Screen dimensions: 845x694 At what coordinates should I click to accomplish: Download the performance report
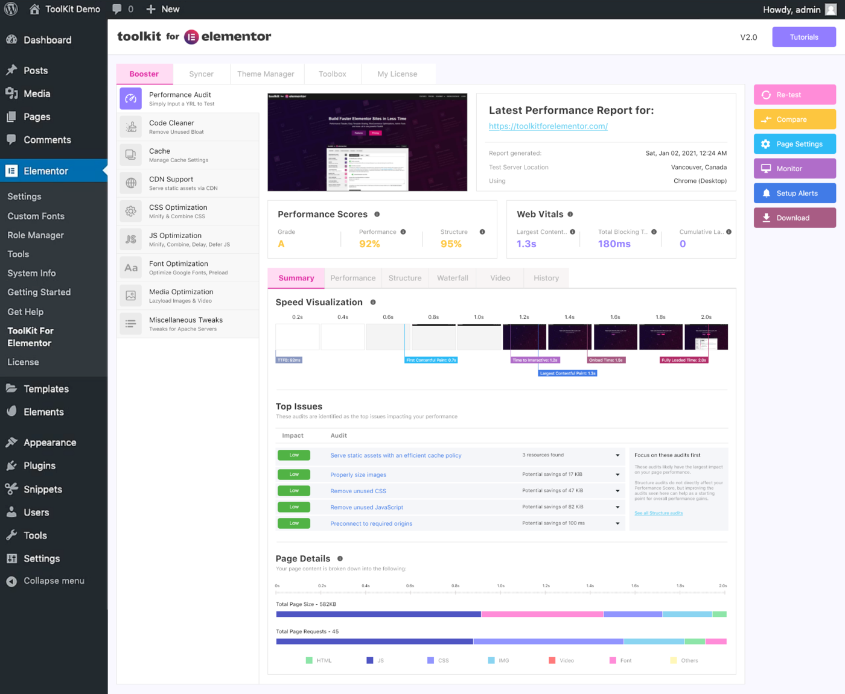click(x=795, y=218)
